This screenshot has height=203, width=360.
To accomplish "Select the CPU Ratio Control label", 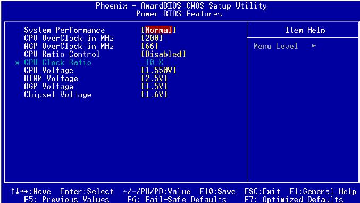I will (x=62, y=54).
